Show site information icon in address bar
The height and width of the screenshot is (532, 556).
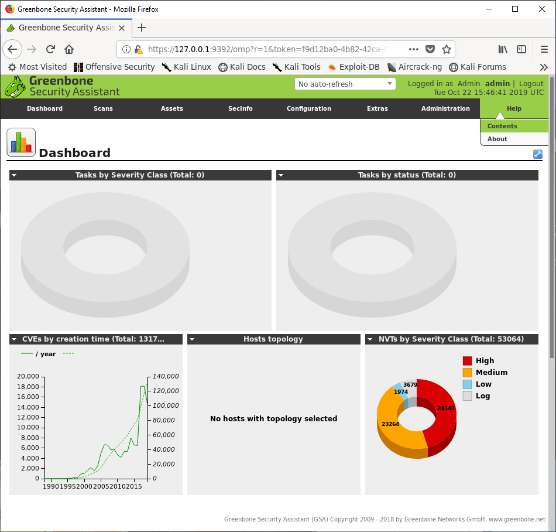tap(126, 49)
